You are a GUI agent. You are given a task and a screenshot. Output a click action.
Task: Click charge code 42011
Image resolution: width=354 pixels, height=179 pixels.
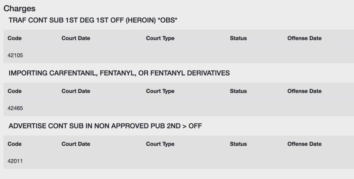point(15,161)
